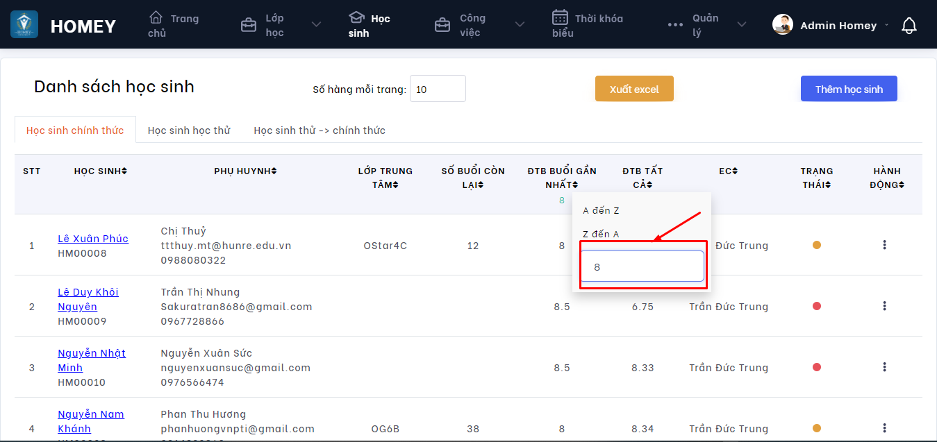Open the actions menu for Lê Xuân Phúc

tap(884, 245)
